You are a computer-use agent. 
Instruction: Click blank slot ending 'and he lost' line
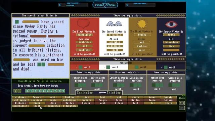click(56, 65)
